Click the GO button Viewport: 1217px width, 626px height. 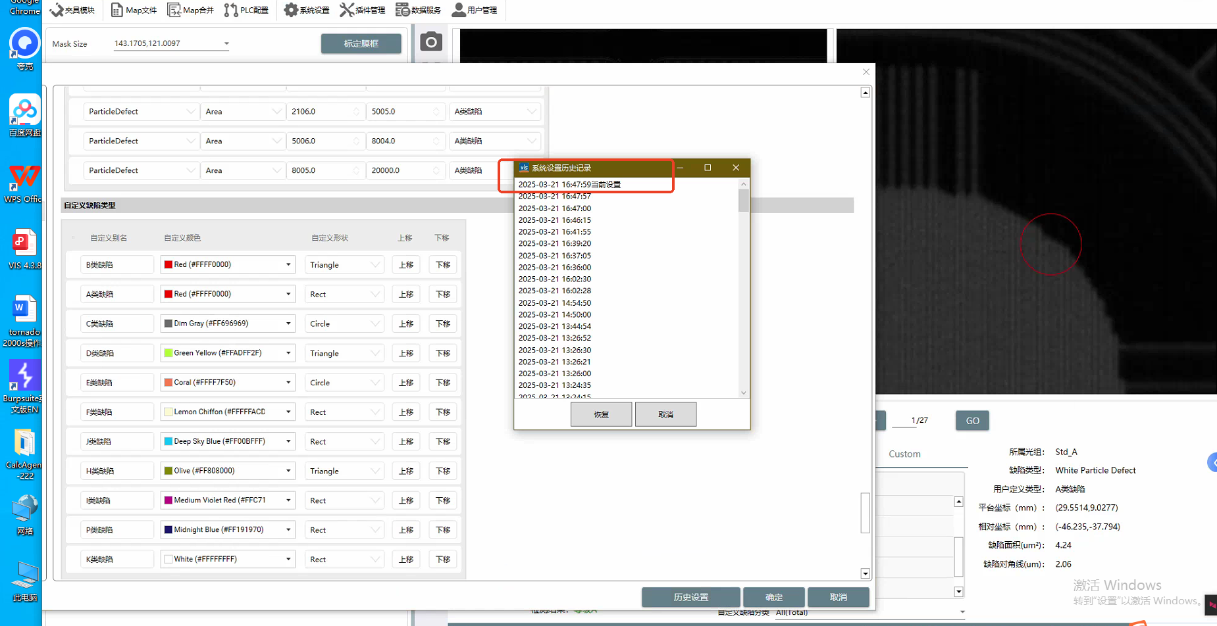(x=972, y=421)
